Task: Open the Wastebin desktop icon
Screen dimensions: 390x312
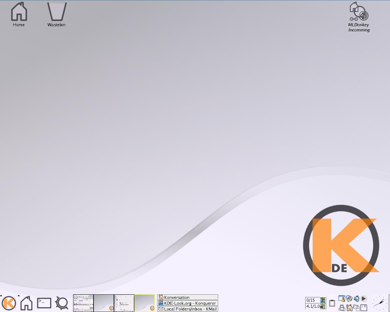Action: [57, 14]
